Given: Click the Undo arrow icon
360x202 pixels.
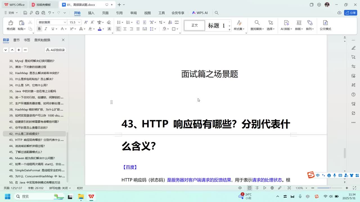Looking at the screenshot, I should 49,13.
